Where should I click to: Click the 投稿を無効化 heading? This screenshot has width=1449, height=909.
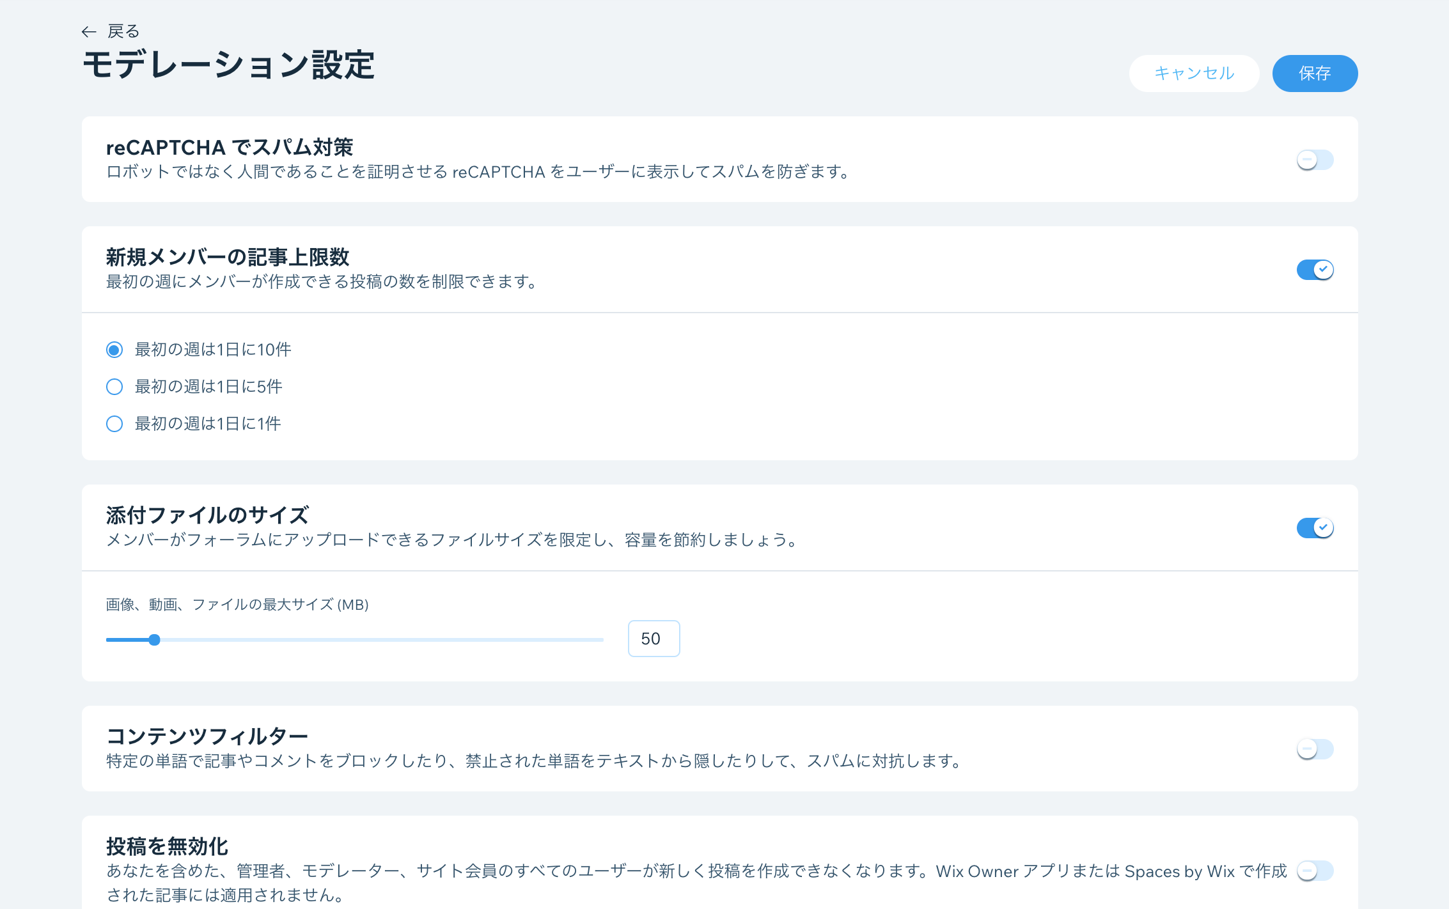tap(168, 846)
